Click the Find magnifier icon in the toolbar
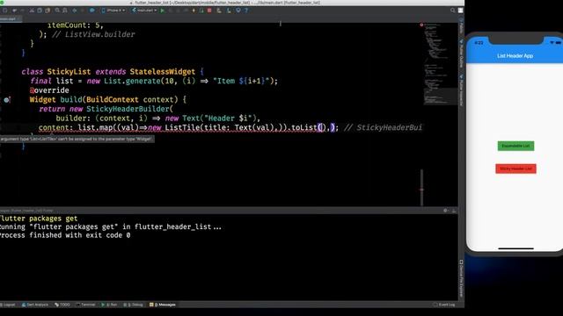The image size is (563, 316). [57, 11]
